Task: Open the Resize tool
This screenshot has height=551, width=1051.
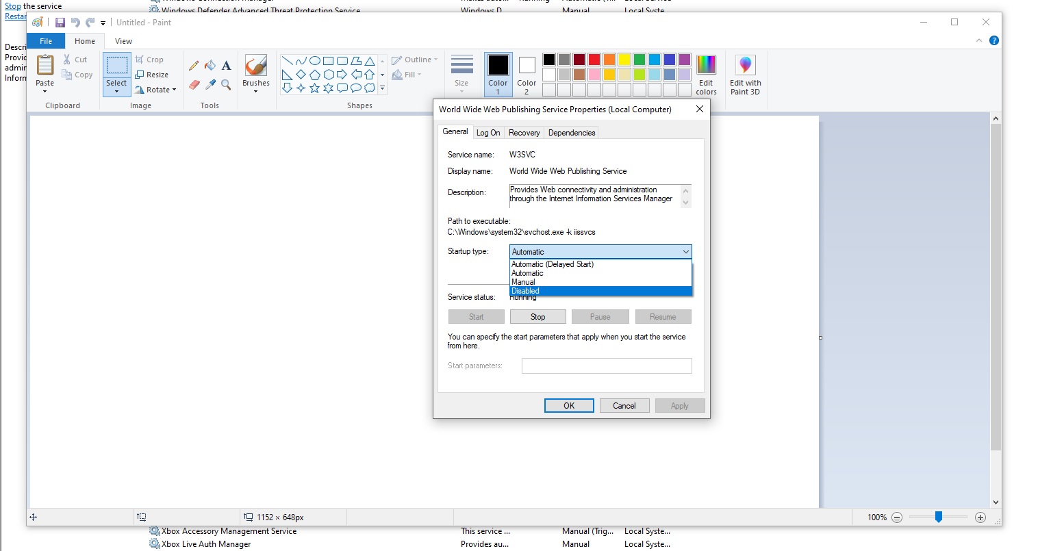Action: click(151, 75)
